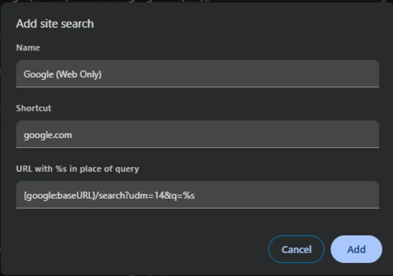The width and height of the screenshot is (393, 276).
Task: Click the word "Google" in the Name field
Action: [38, 74]
